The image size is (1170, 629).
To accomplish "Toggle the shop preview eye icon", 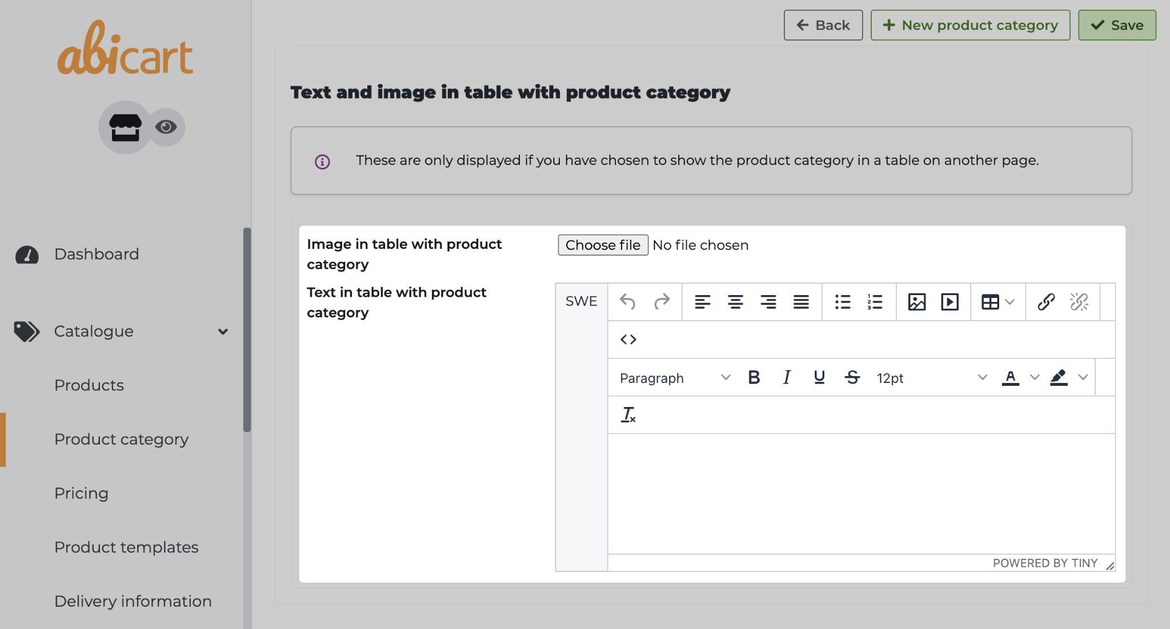I will 166,127.
